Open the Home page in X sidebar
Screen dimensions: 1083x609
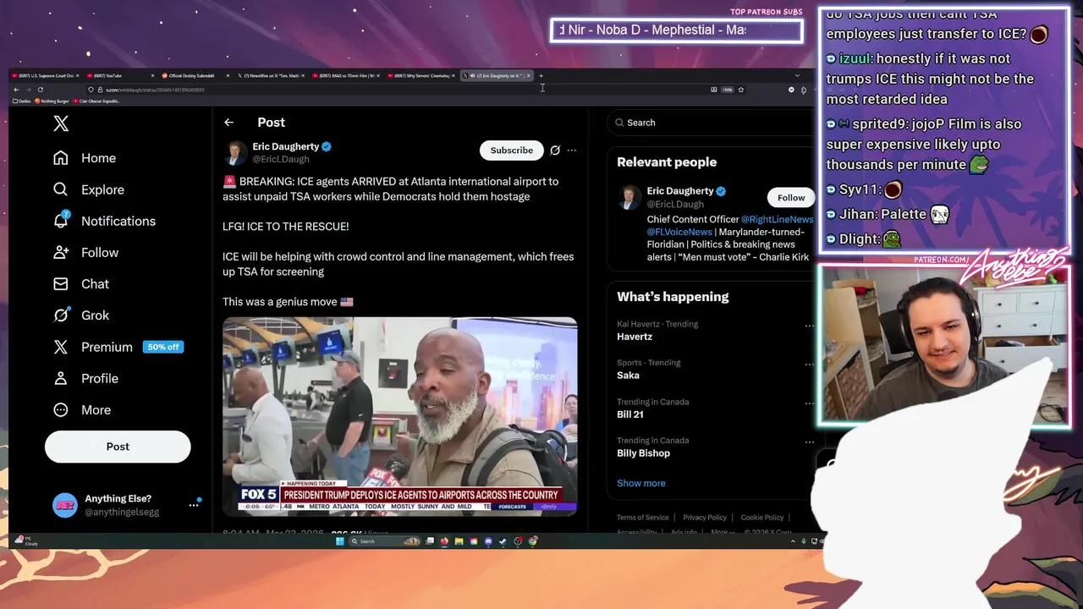[85, 158]
